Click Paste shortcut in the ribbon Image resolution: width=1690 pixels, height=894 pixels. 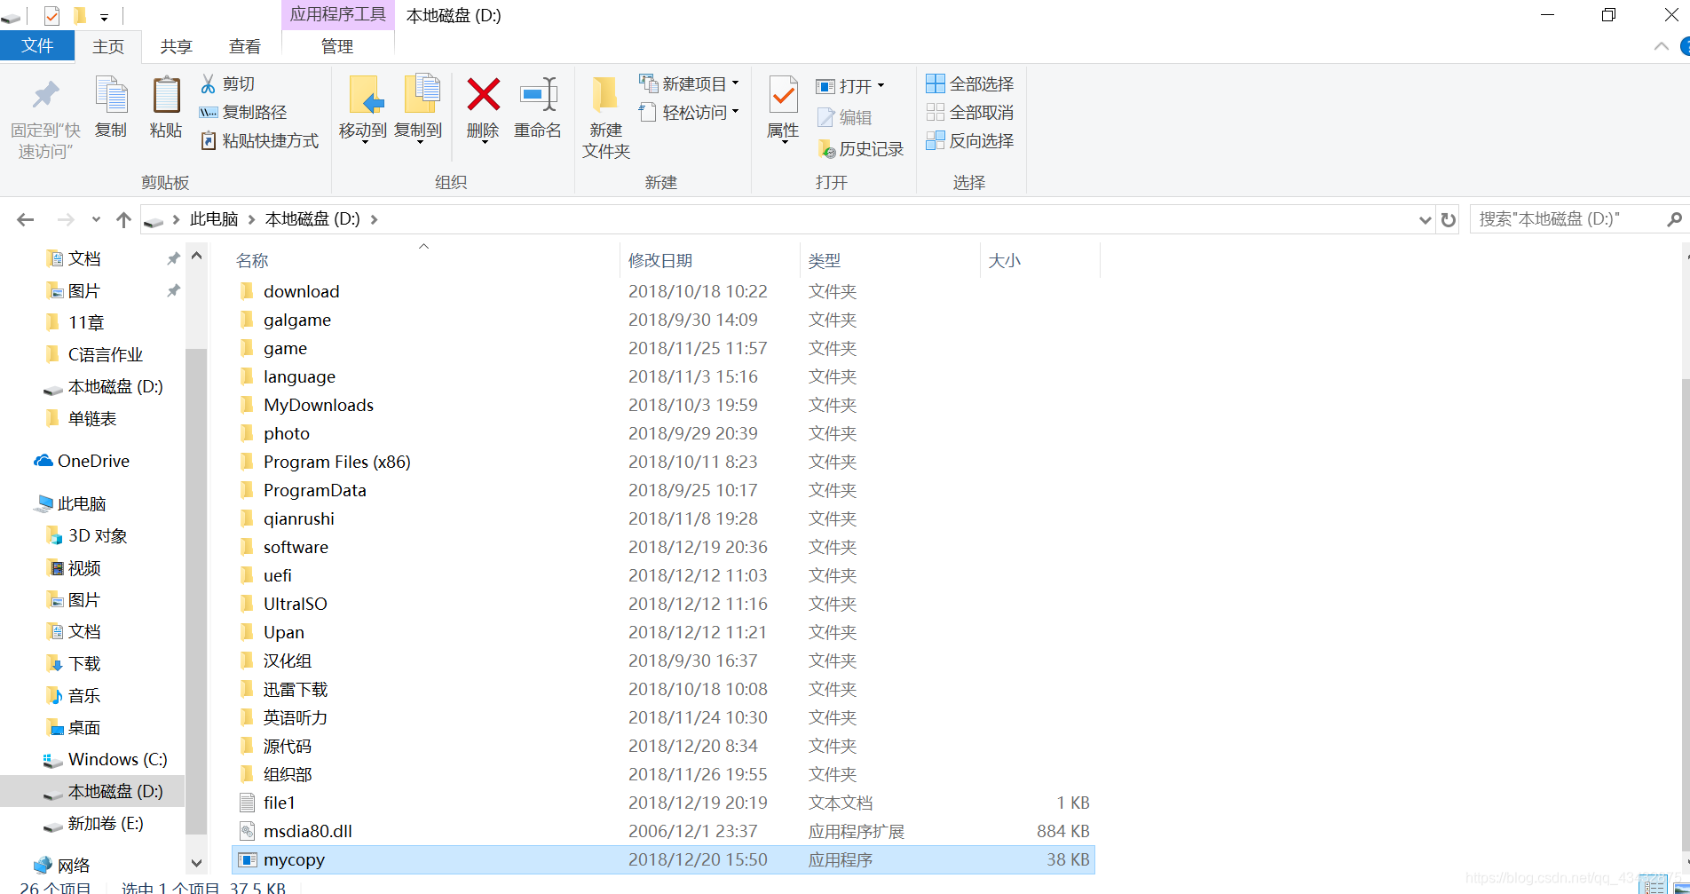259,140
